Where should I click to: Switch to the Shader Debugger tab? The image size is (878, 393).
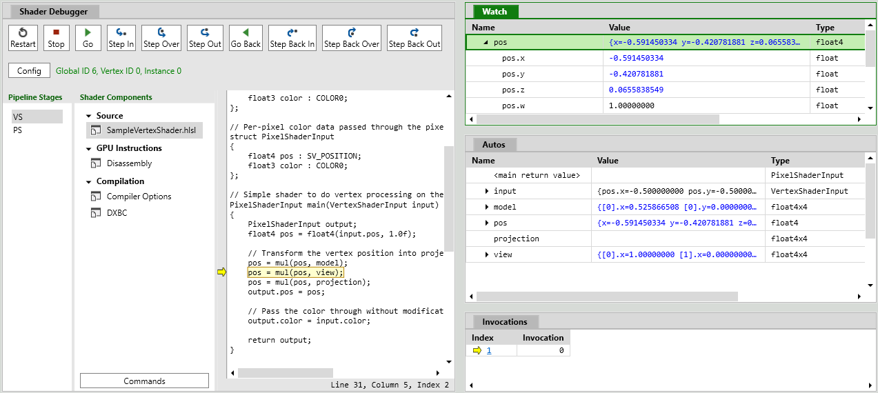[x=54, y=12]
